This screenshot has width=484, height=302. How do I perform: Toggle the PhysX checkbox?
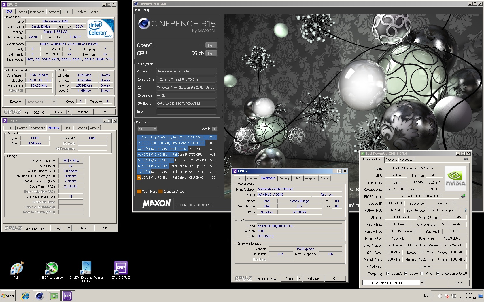coord(422,274)
